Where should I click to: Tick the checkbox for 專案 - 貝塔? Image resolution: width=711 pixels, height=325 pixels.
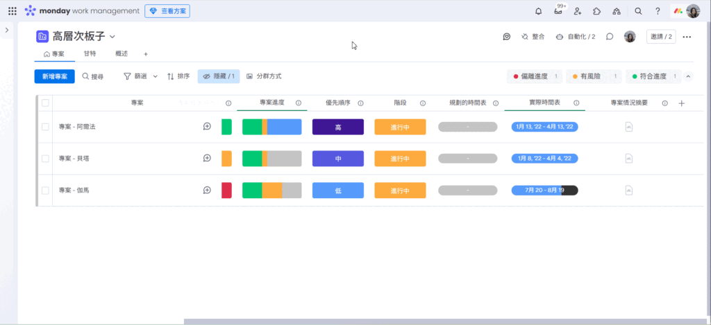[x=45, y=159]
